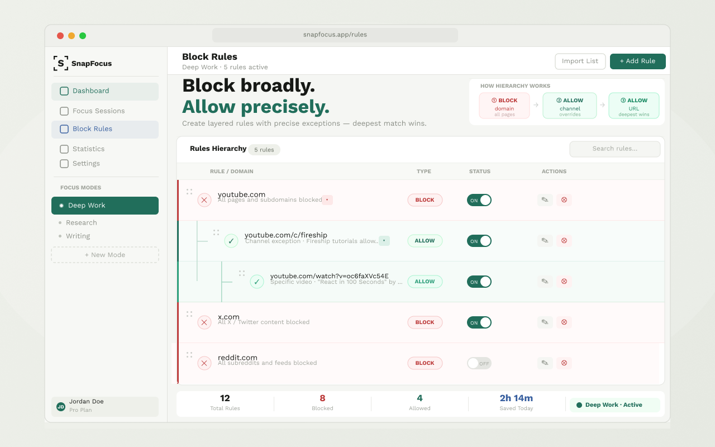This screenshot has height=447, width=715.
Task: Click the x.com domain name text
Action: (228, 317)
